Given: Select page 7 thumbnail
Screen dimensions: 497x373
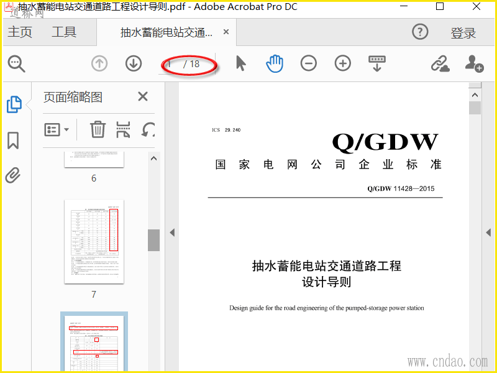Looking at the screenshot, I should pyautogui.click(x=94, y=241).
